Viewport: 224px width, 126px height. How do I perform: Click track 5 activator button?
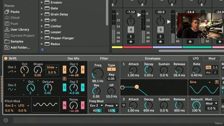(x=161, y=30)
